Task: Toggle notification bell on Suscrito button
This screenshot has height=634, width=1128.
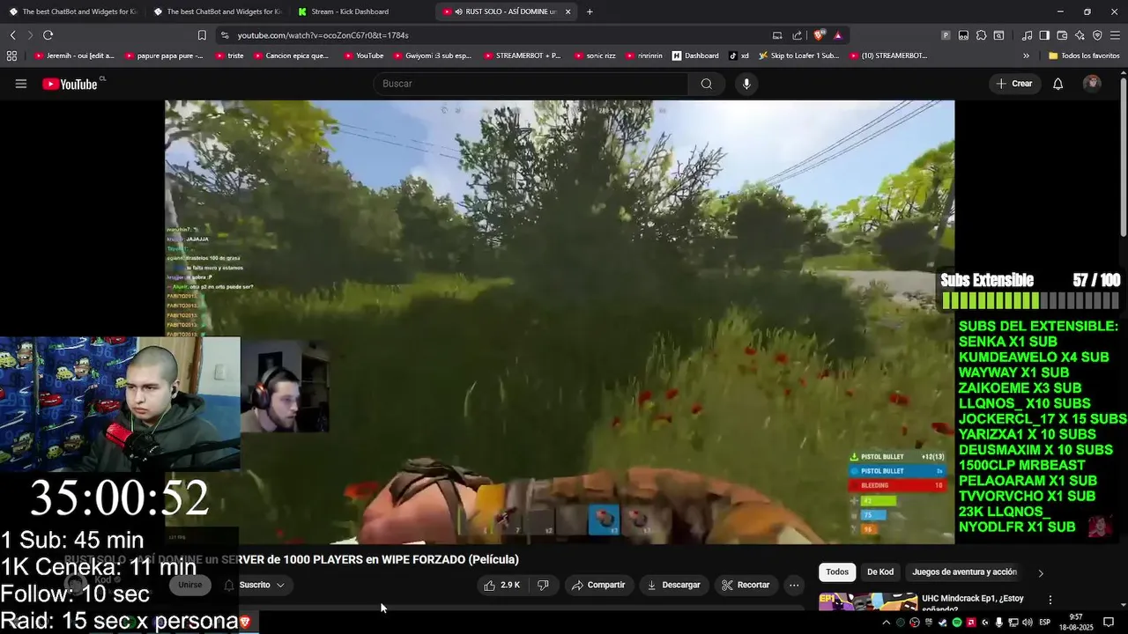Action: tap(229, 585)
